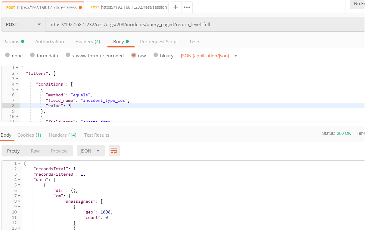Select the none body type radio
This screenshot has width=366, height=230.
pos(8,56)
